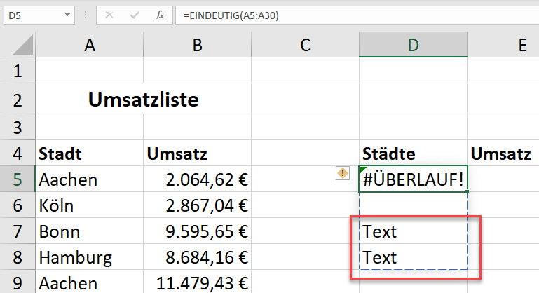539x293 pixels.
Task: Select the Umsatzliste title cell
Action: click(143, 100)
